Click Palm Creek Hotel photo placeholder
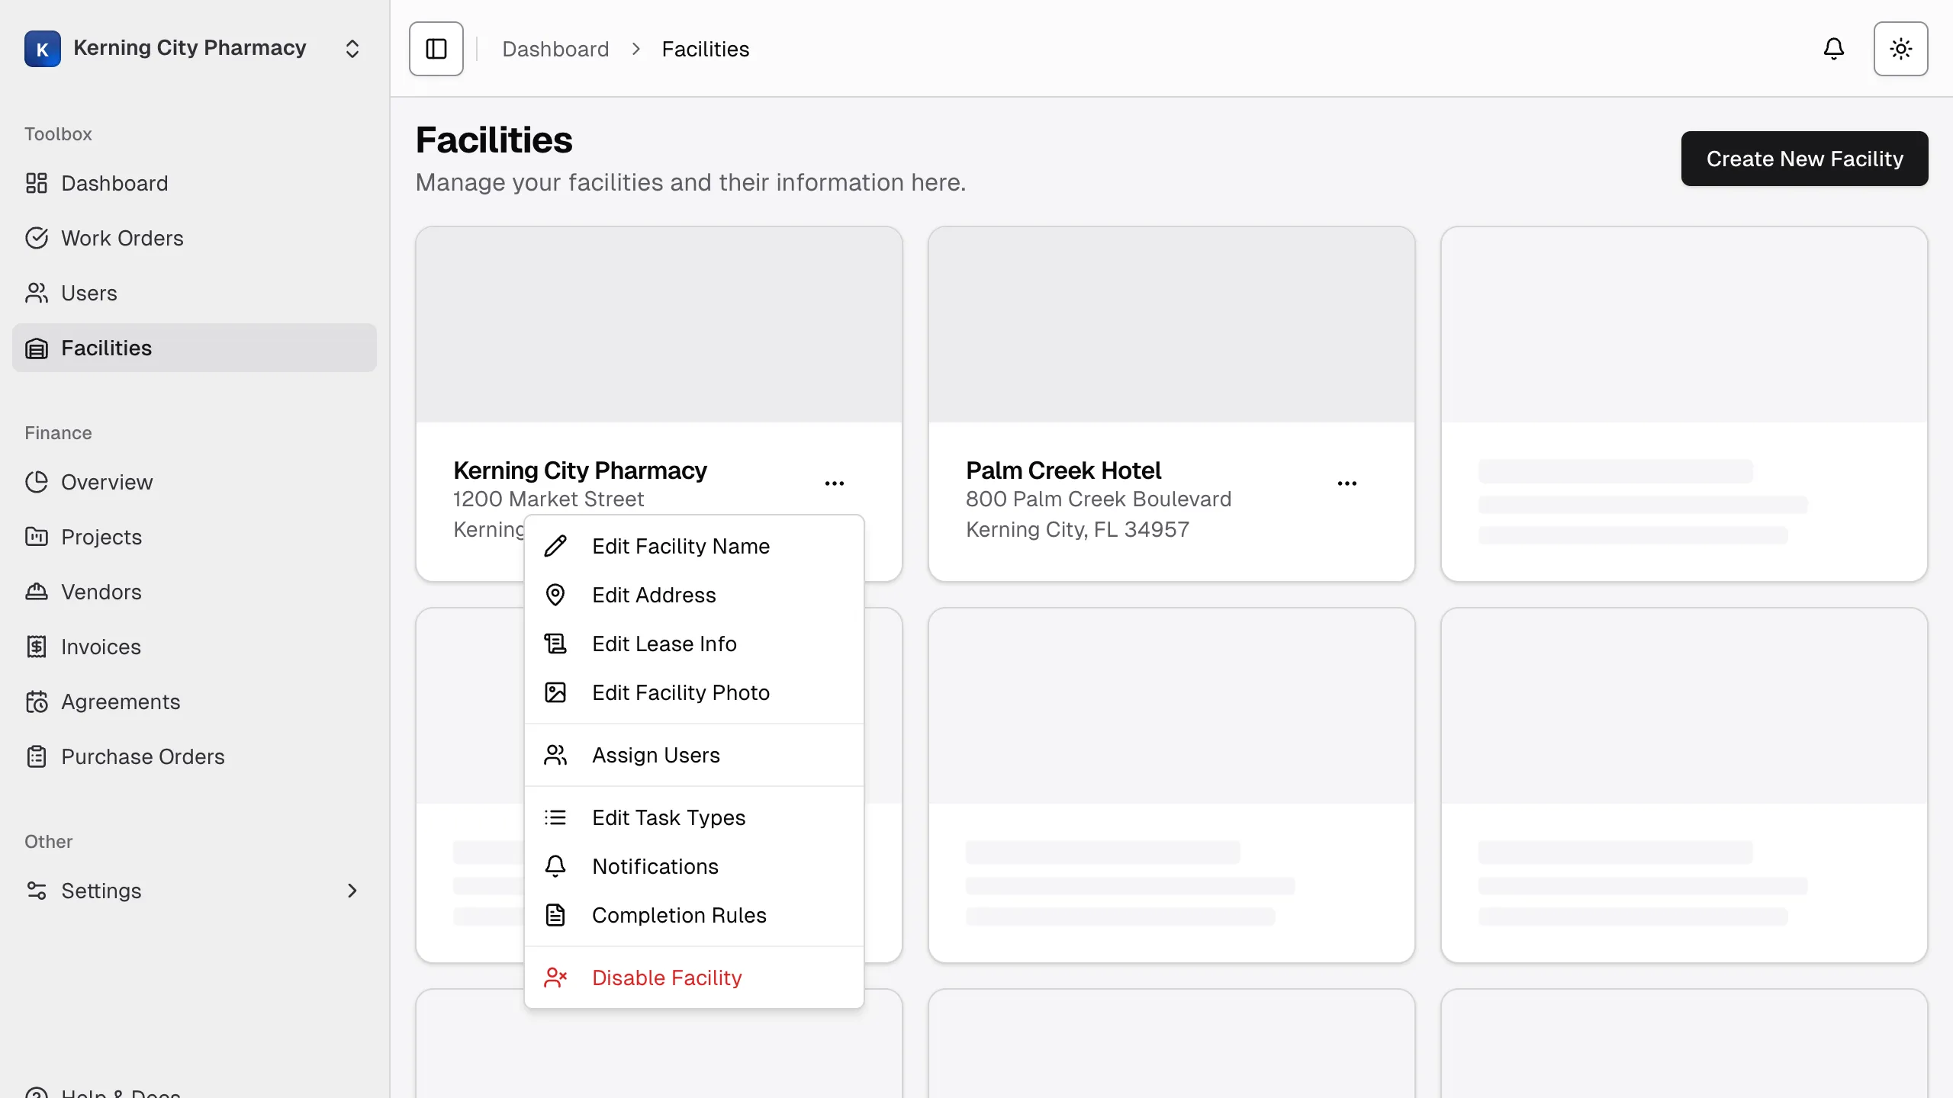The height and width of the screenshot is (1098, 1953). click(x=1172, y=325)
